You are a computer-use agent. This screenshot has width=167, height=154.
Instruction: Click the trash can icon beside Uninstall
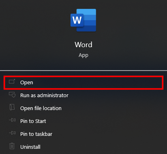point(12,146)
